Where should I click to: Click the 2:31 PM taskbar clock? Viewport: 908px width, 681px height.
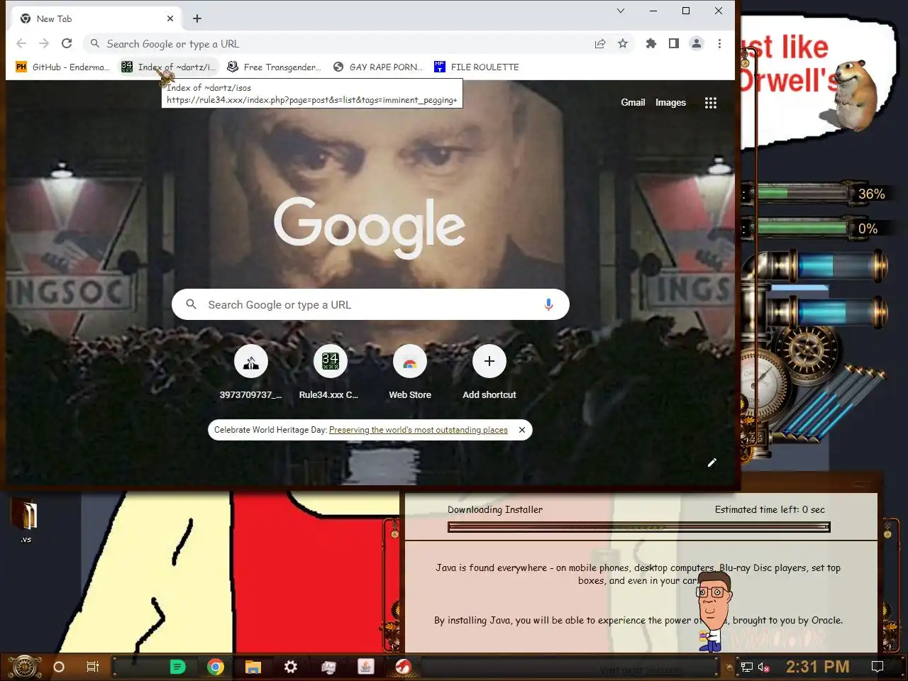click(x=817, y=667)
